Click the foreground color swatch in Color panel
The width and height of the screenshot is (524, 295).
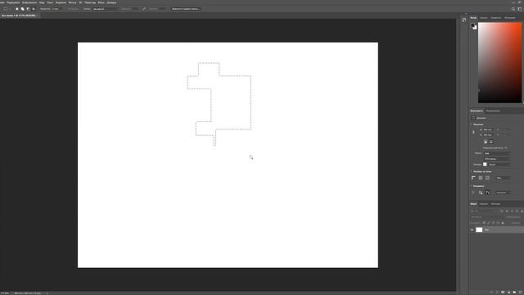click(473, 25)
